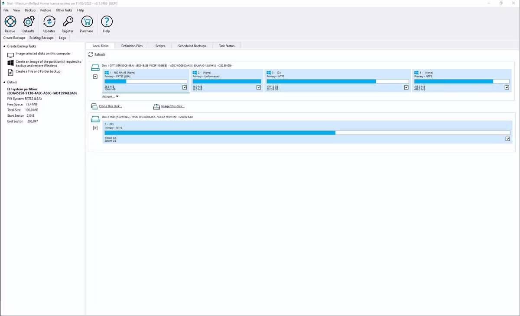
Task: Click usage bar of partition 2 Unformatted
Action: [227, 81]
